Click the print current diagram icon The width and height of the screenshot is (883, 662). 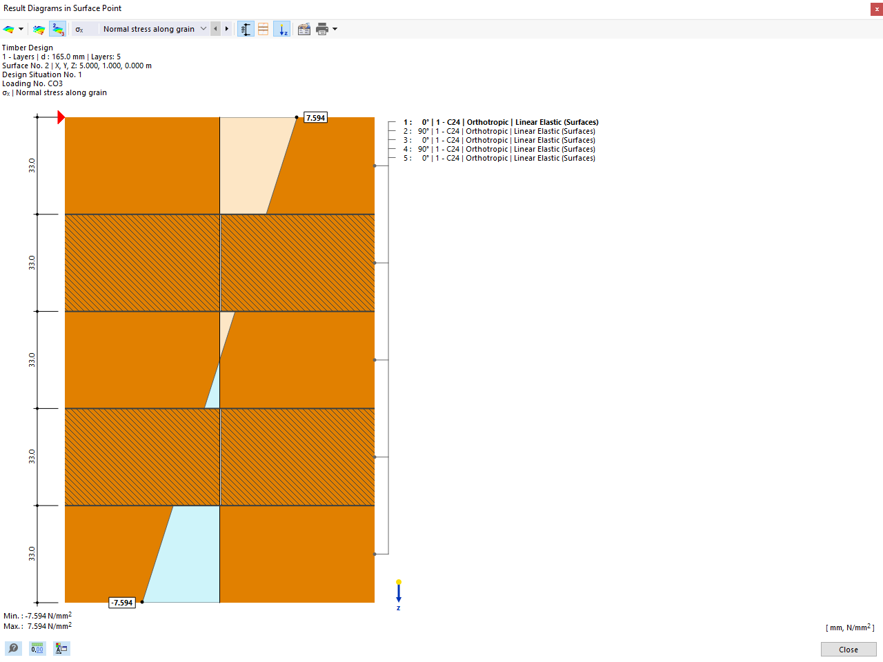pyautogui.click(x=321, y=29)
